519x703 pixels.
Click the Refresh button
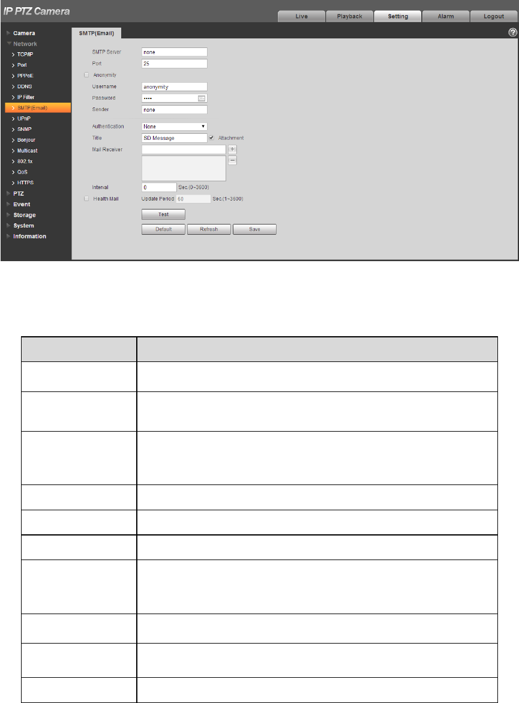[209, 229]
